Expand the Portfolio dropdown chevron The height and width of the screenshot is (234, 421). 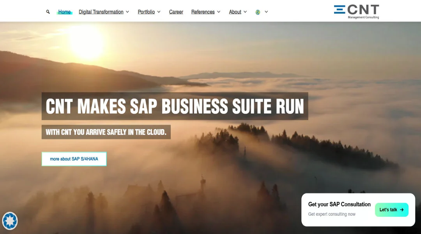point(159,12)
